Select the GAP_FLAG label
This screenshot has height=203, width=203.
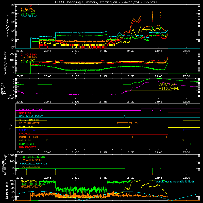tap(25, 113)
